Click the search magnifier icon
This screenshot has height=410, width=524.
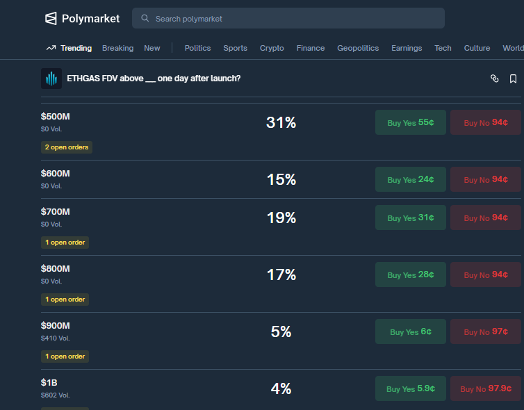145,18
